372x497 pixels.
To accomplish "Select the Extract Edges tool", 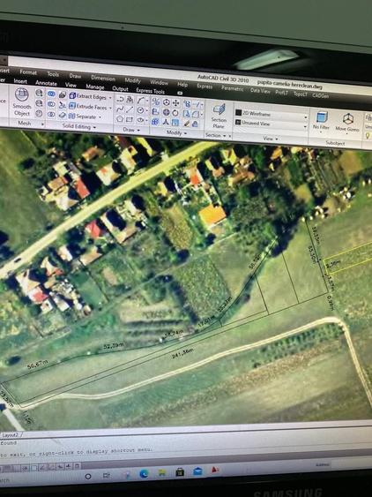I will pos(87,95).
